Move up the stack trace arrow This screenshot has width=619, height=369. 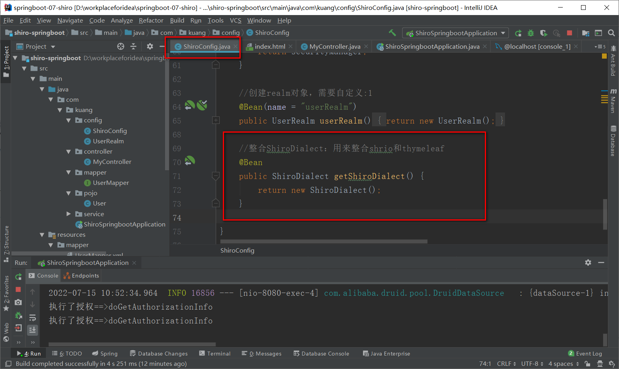coord(32,292)
